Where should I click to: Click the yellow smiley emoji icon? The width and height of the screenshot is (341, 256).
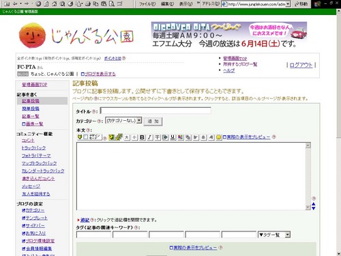[x=219, y=137]
